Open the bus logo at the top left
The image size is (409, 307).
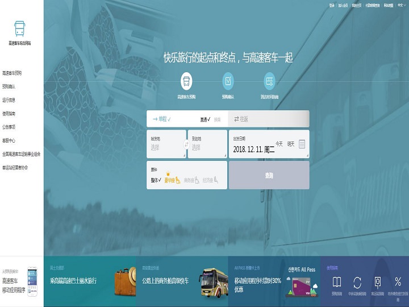tap(20, 29)
